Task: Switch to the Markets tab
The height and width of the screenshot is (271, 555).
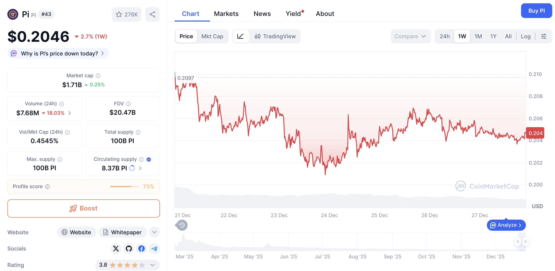Action: [226, 14]
